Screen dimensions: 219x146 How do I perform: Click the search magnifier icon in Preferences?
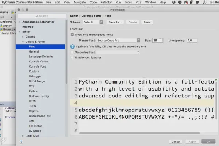point(37,16)
